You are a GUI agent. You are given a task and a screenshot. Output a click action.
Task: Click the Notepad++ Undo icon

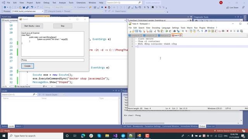click(x=167, y=31)
